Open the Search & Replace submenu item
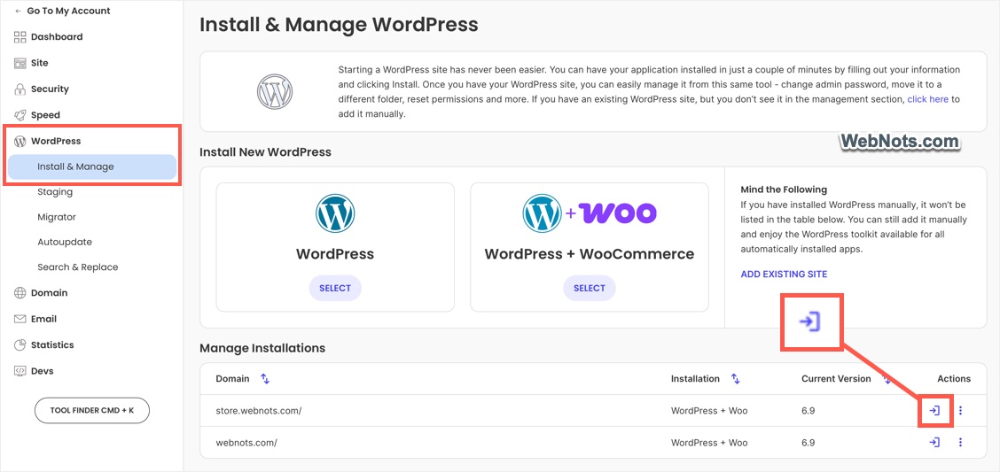This screenshot has height=472, width=1000. click(x=77, y=267)
